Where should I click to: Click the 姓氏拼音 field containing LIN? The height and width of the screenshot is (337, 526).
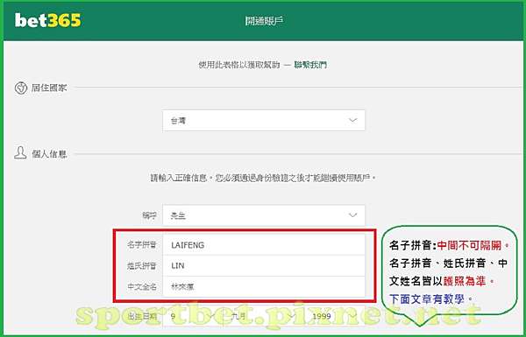coord(264,265)
